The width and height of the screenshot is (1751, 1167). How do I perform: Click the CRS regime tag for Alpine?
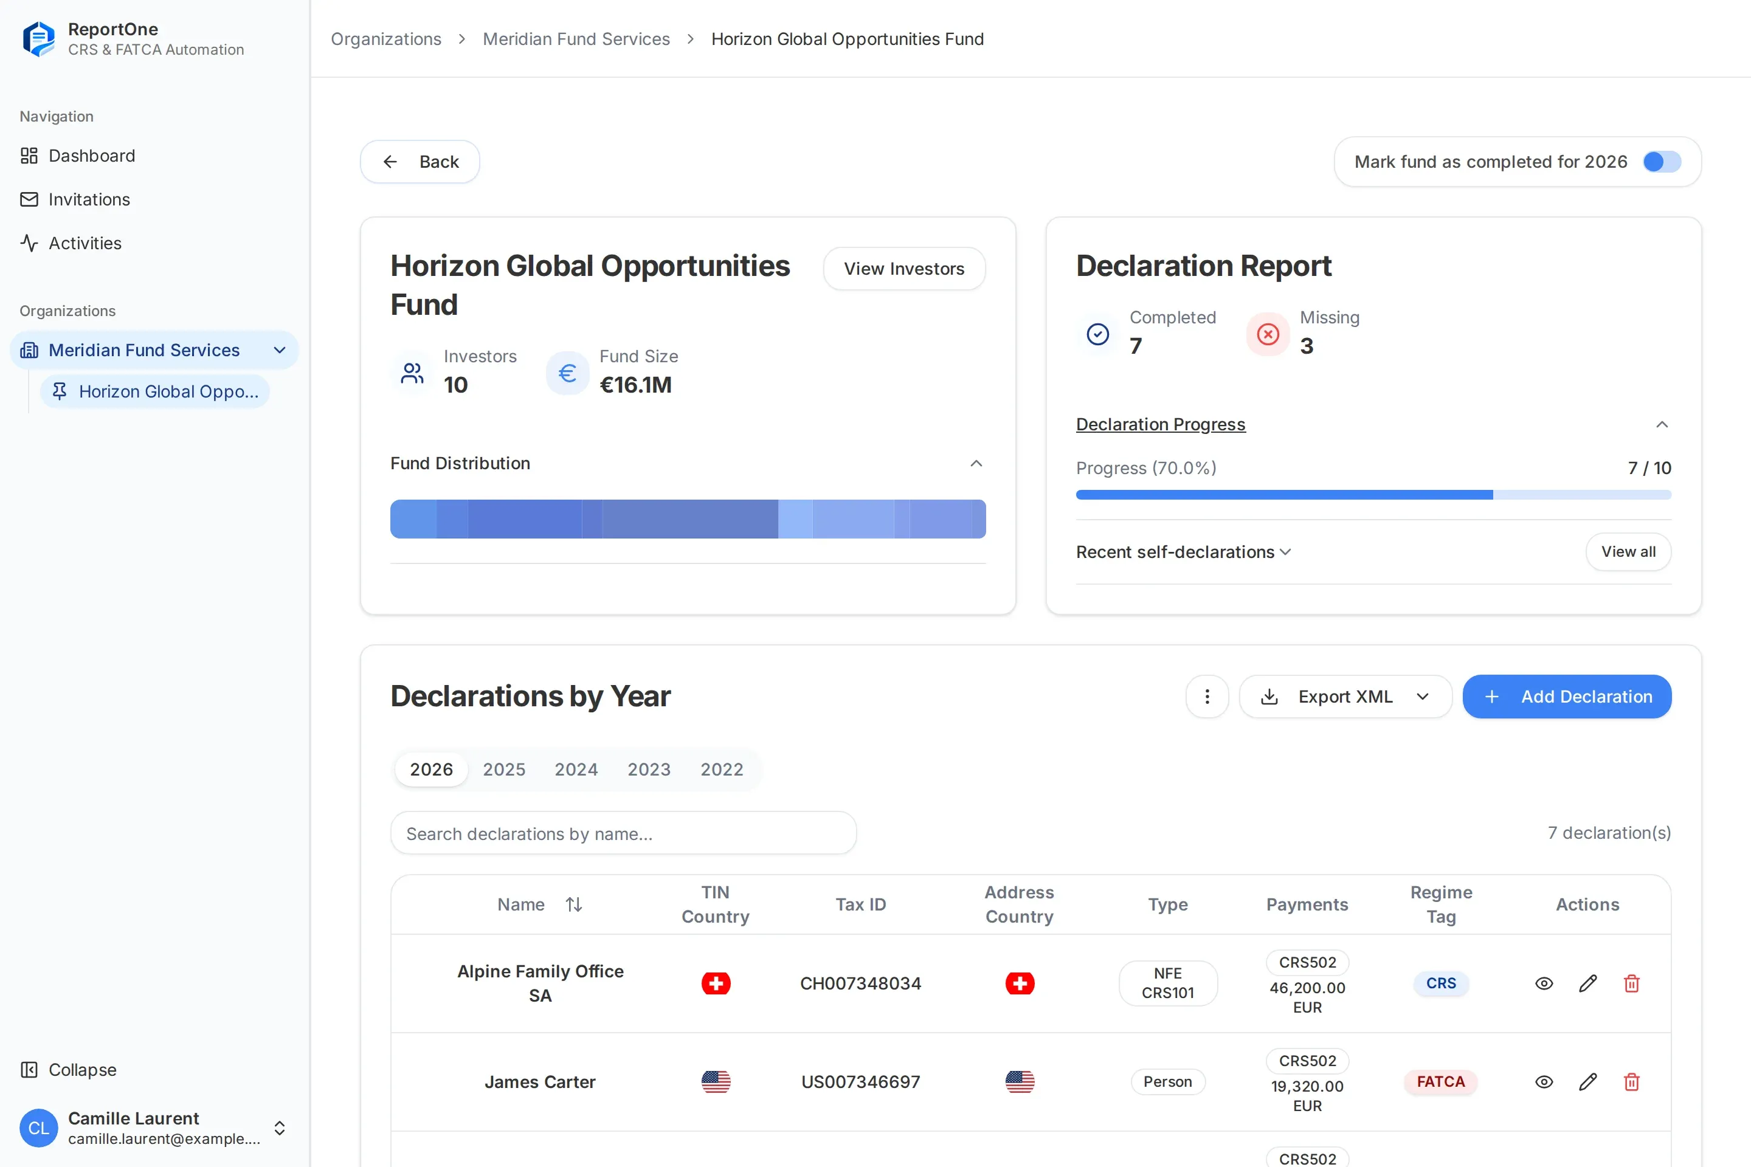tap(1440, 983)
